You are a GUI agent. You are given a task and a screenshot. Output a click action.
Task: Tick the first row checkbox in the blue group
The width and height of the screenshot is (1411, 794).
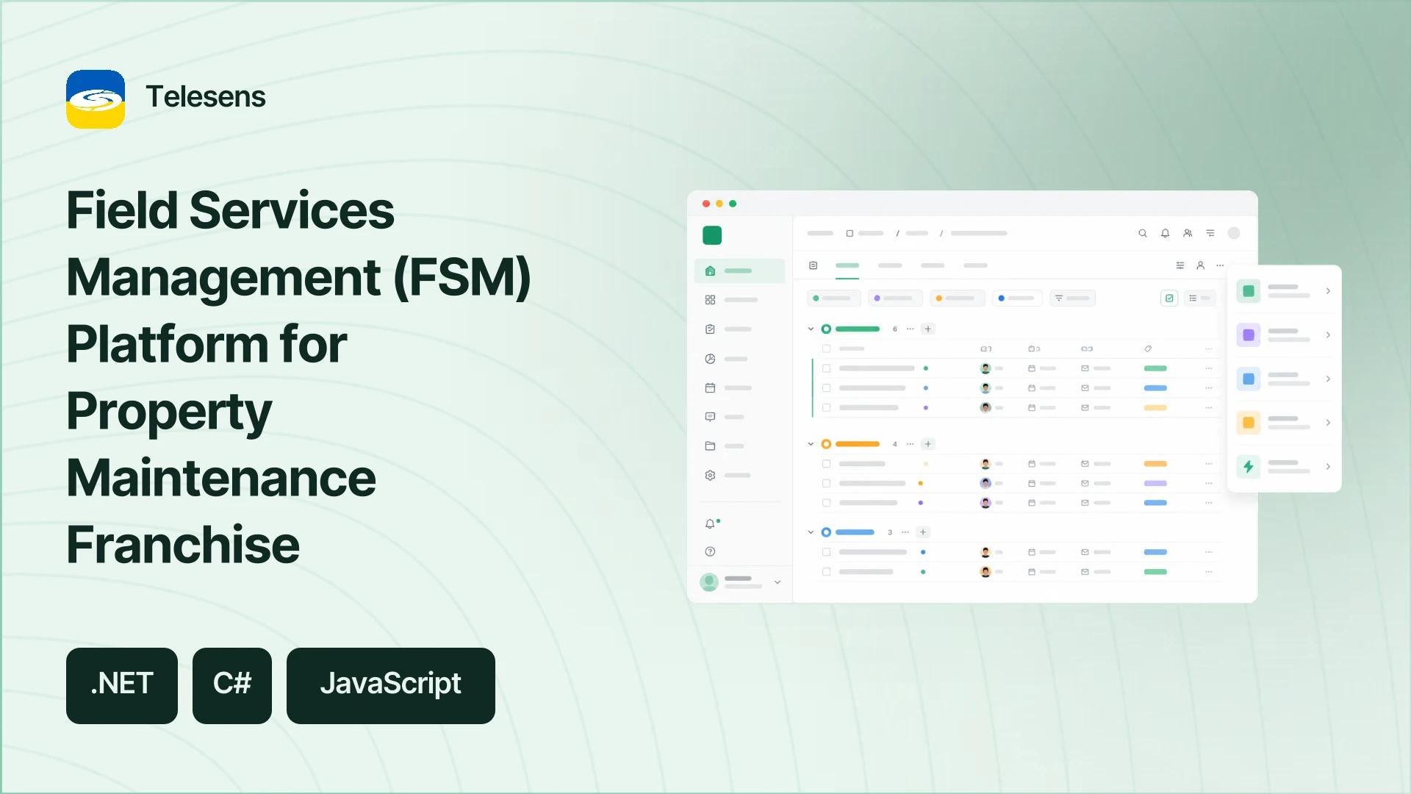point(826,552)
